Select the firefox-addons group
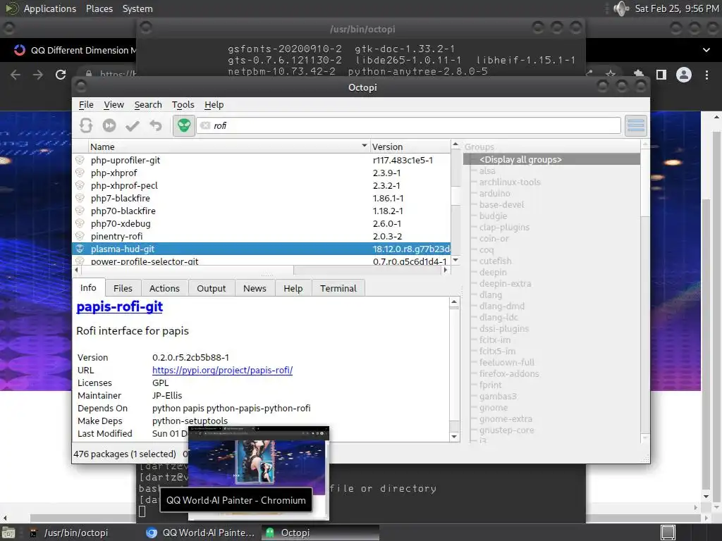This screenshot has width=722, height=541. pyautogui.click(x=509, y=374)
